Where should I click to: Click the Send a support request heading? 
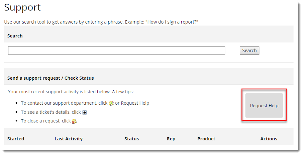pos(51,78)
